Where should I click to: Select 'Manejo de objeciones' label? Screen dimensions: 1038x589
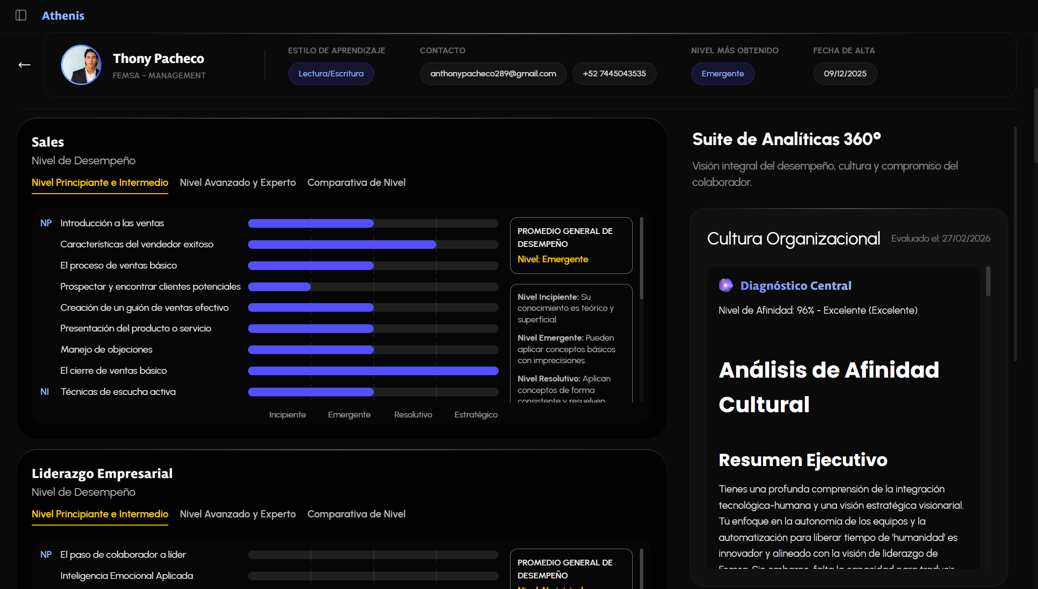(x=106, y=349)
